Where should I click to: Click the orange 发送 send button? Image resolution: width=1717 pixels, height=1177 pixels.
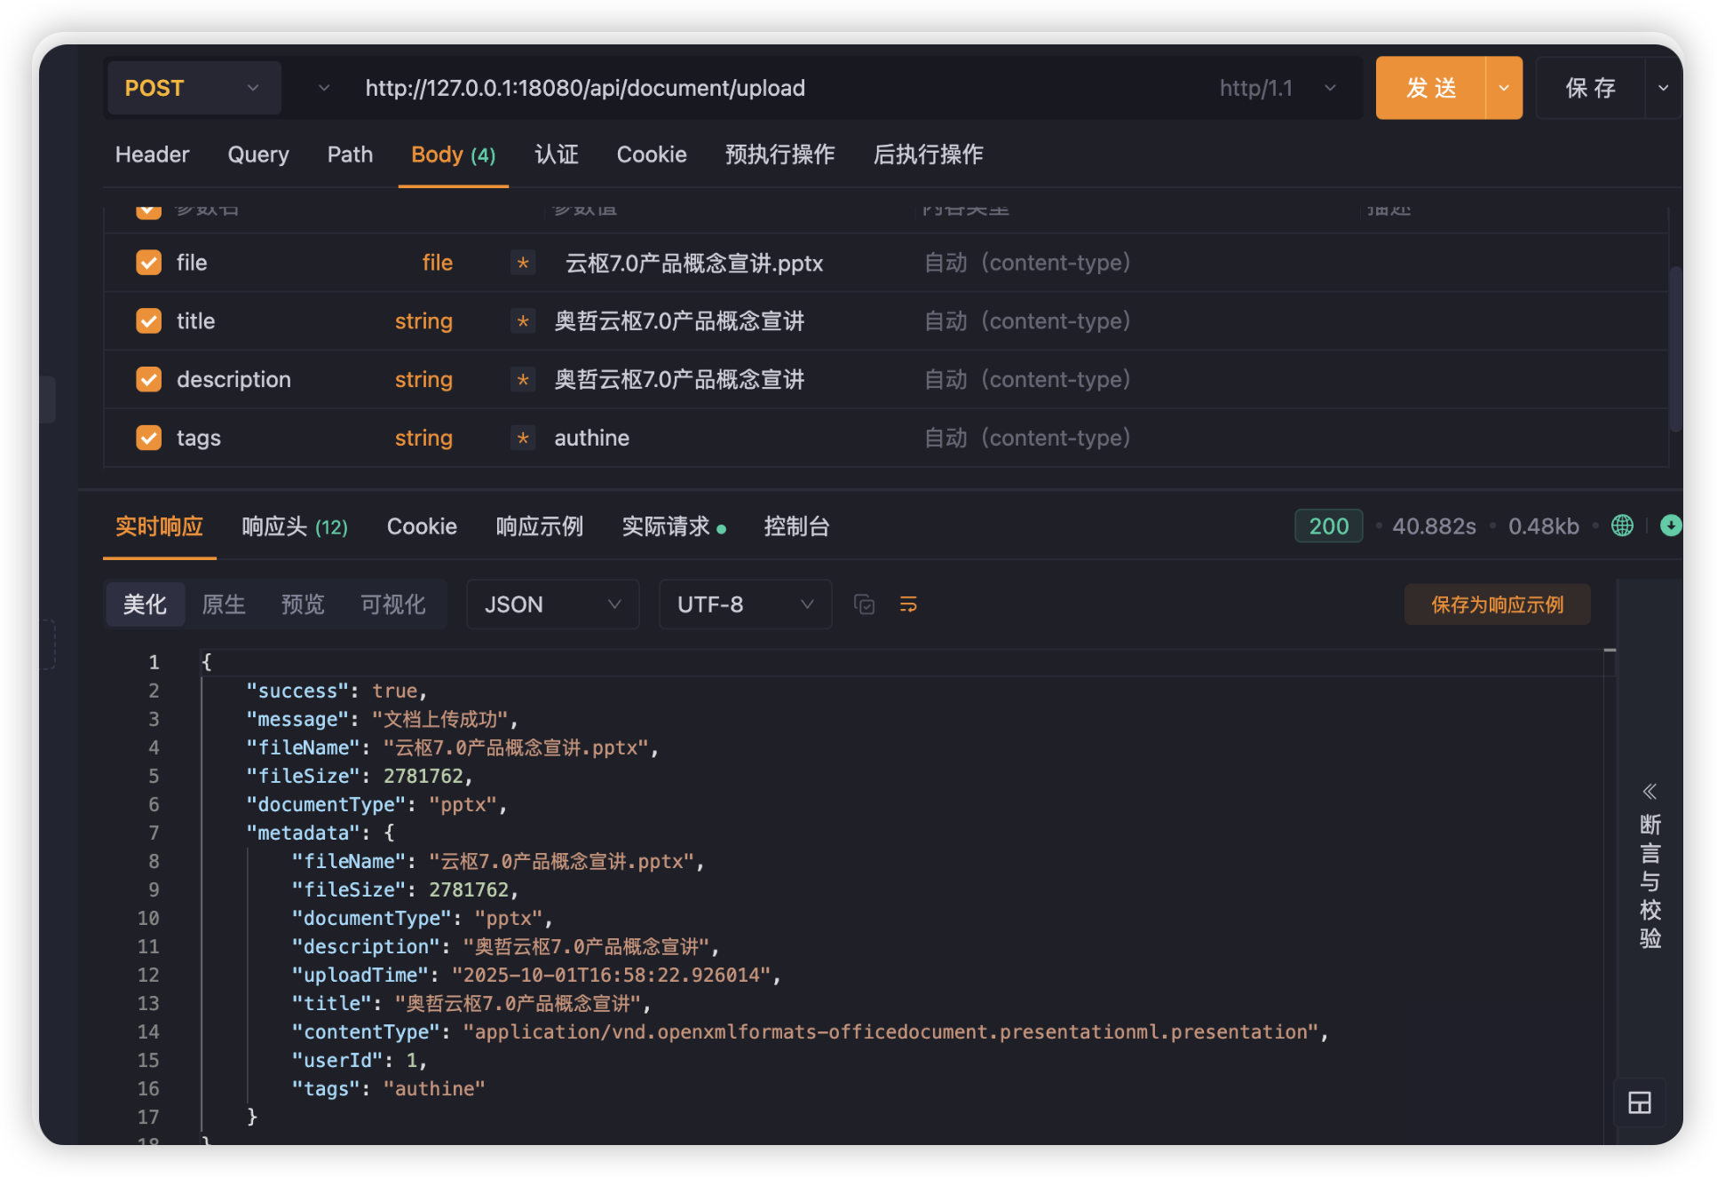coord(1430,88)
